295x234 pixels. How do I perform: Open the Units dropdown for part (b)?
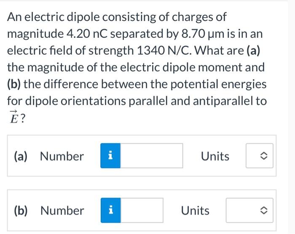249,210
